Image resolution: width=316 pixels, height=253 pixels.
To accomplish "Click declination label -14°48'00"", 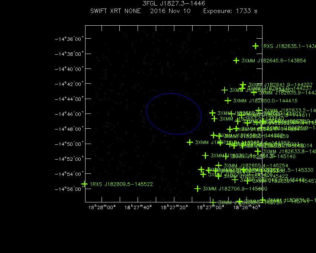I will click(x=69, y=129).
